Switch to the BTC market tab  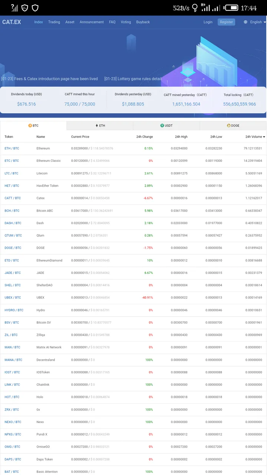pyautogui.click(x=33, y=125)
